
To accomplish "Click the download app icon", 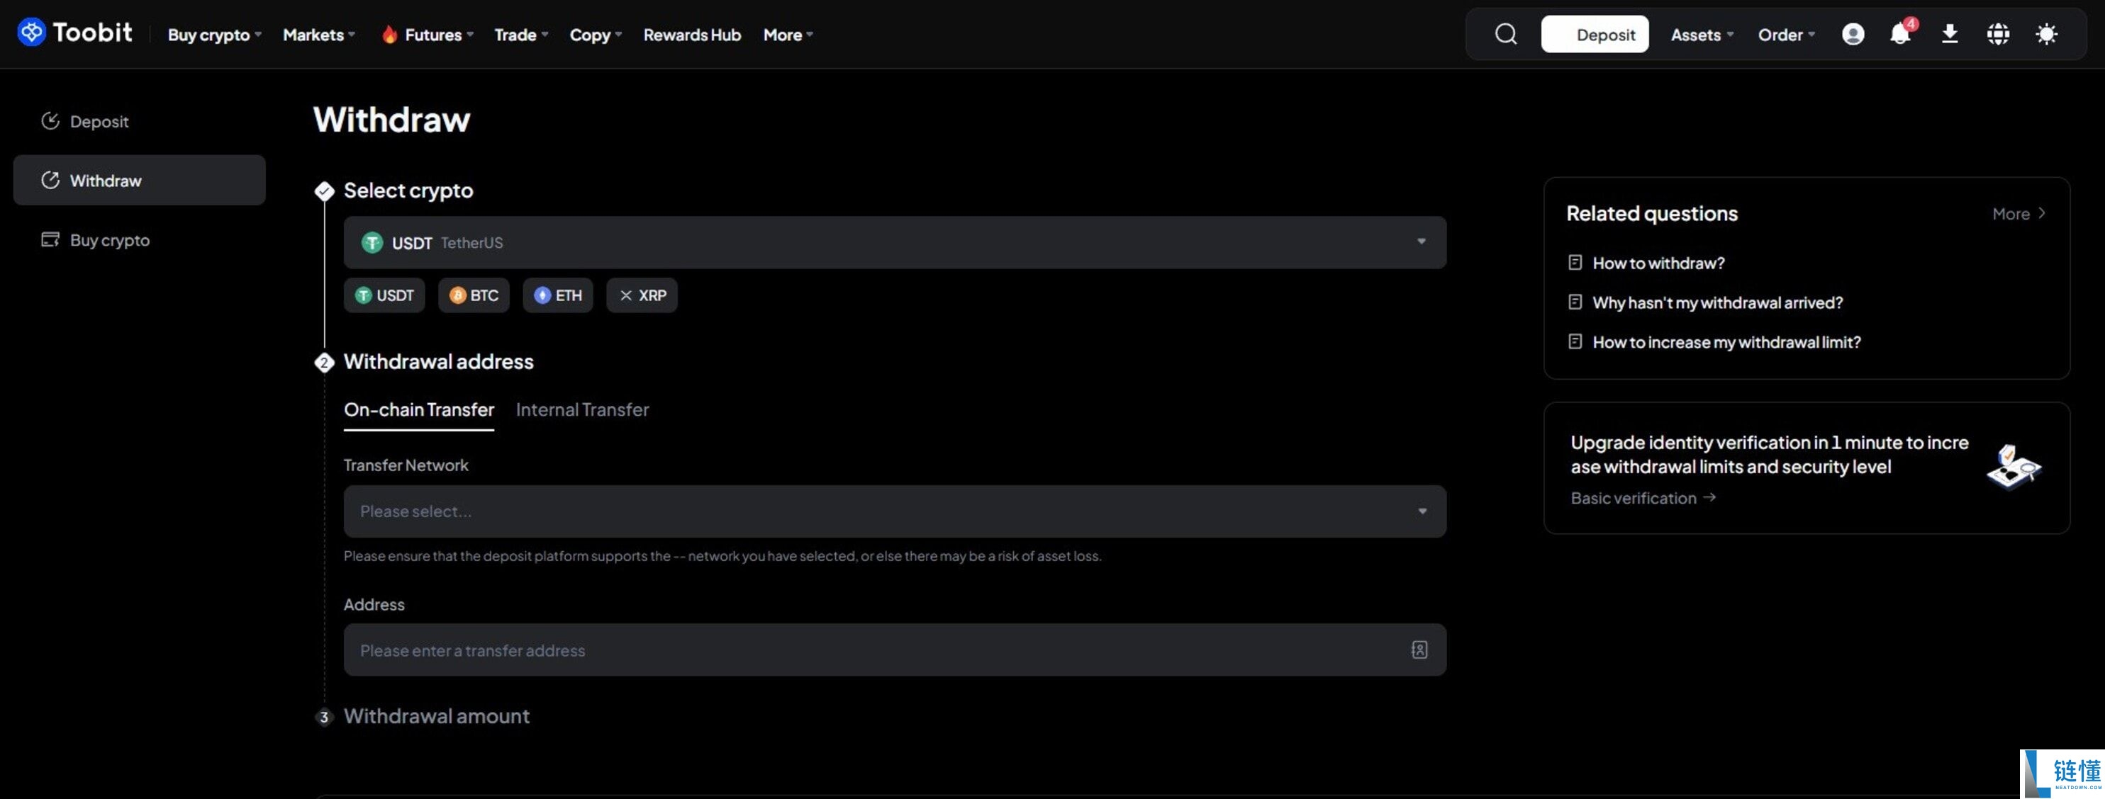I will (x=1950, y=34).
